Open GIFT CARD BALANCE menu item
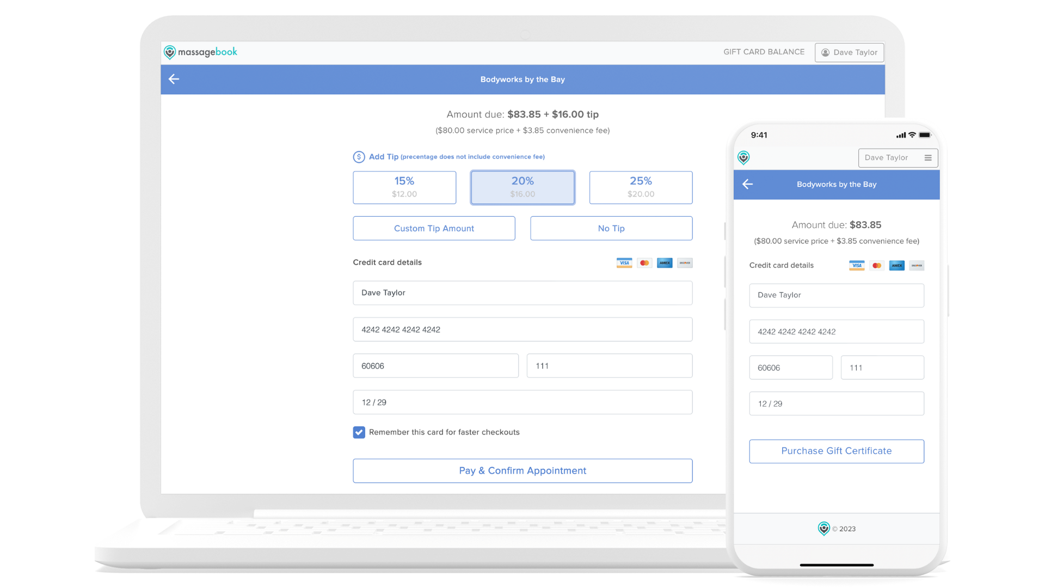Viewport: 1045px width, 588px height. [764, 52]
